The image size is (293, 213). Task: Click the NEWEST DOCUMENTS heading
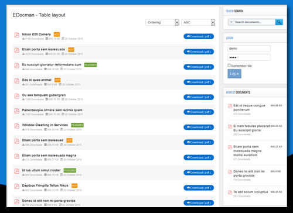tap(238, 92)
